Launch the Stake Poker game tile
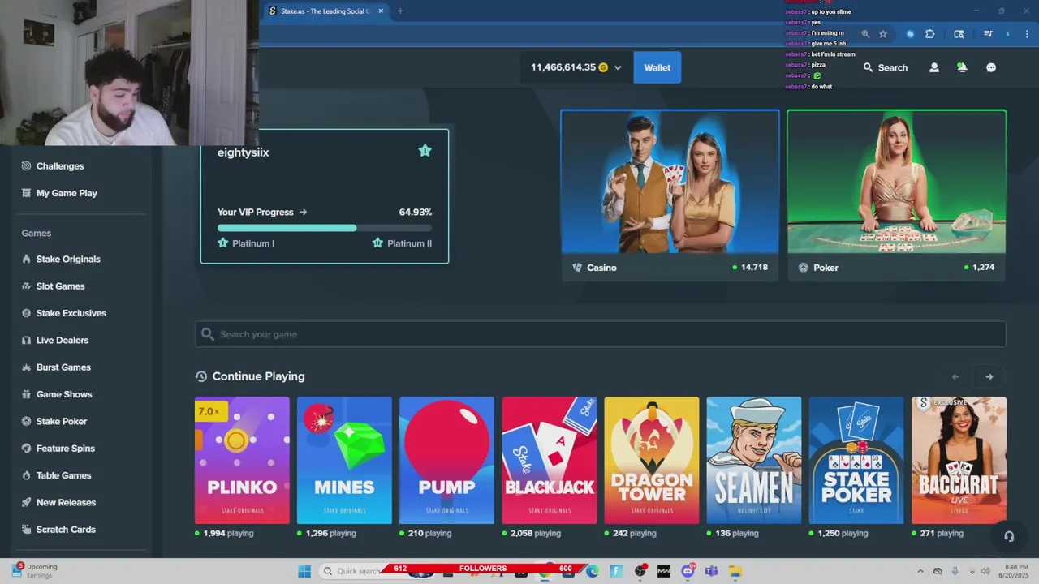This screenshot has width=1039, height=584. [x=856, y=460]
